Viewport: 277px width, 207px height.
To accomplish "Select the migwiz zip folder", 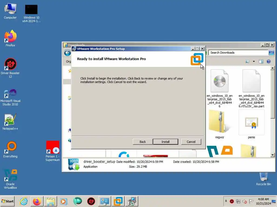I will (219, 124).
